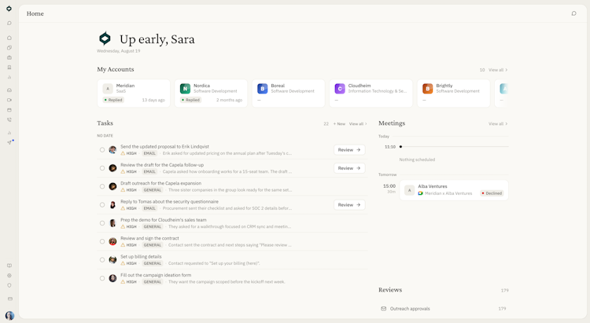Open the video camera icon in sidebar

tap(9, 100)
